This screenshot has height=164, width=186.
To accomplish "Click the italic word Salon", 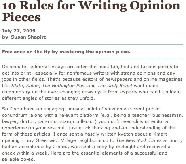I will (x=32, y=86).
